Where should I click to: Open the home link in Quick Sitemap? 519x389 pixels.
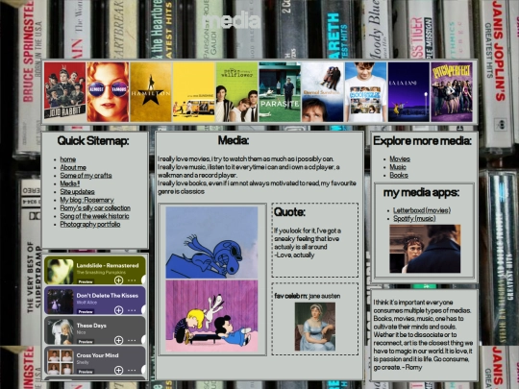(68, 159)
